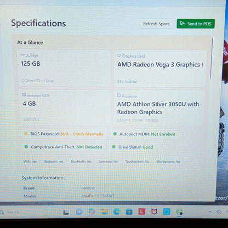Screen dimensions: 228x228
Task: Open the Copilot icon in the taskbar
Action: point(92,212)
